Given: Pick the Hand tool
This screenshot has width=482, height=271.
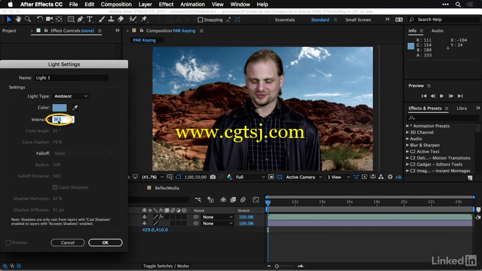Looking at the screenshot, I should tap(19, 19).
